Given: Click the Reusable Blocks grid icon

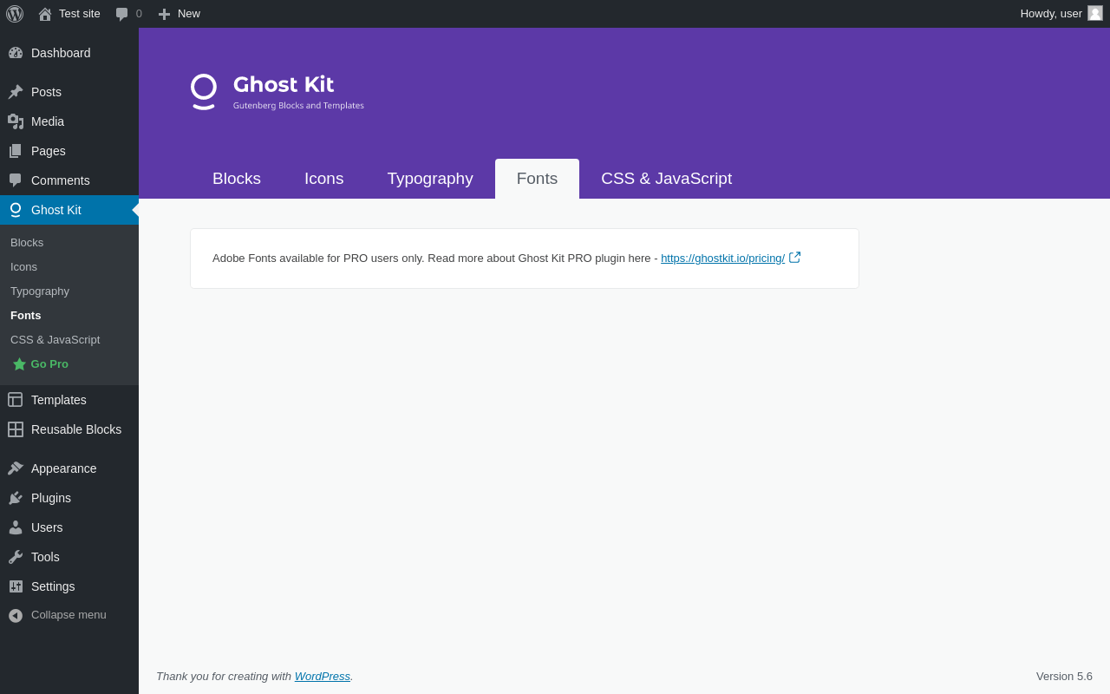Looking at the screenshot, I should point(16,429).
